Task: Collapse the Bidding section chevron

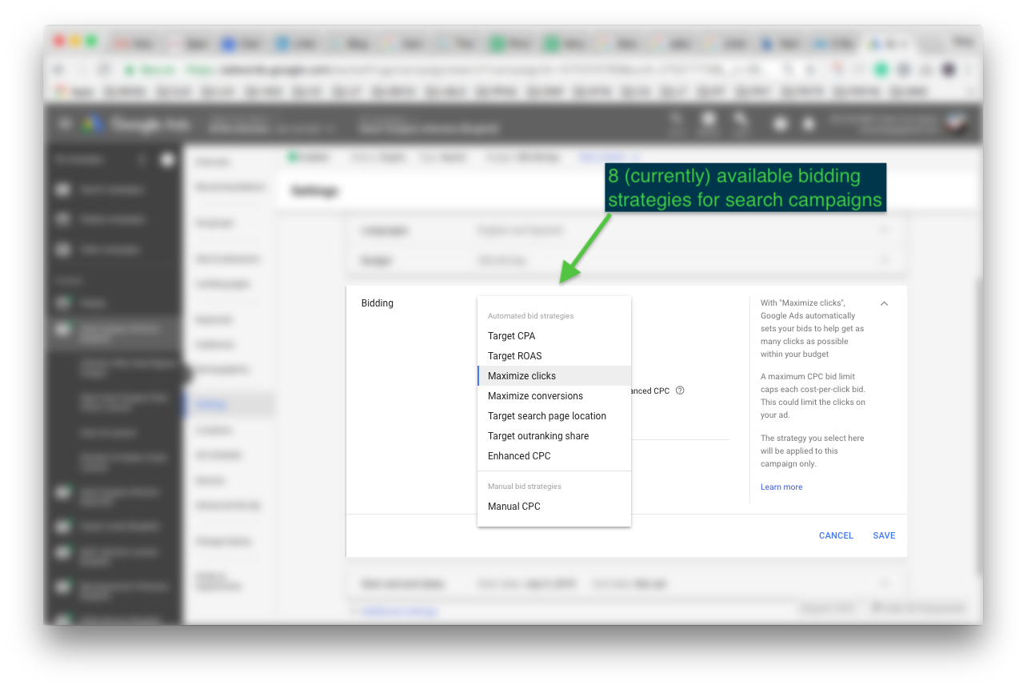Action: [884, 304]
